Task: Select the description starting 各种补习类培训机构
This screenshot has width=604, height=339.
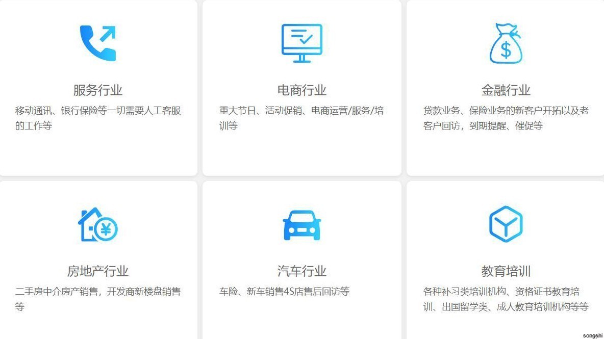Action: (506, 299)
